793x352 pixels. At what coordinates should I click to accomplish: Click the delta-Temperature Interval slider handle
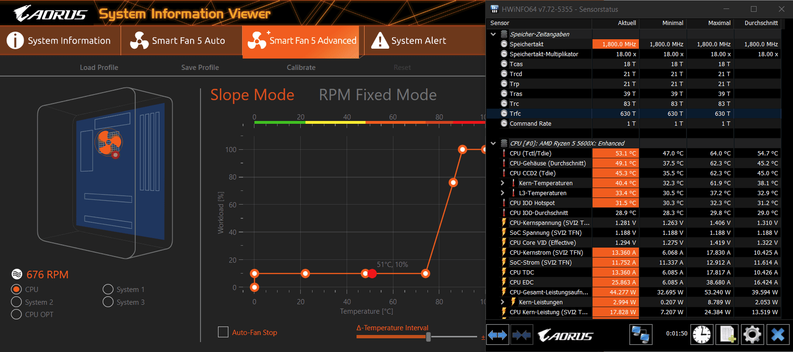(x=428, y=336)
